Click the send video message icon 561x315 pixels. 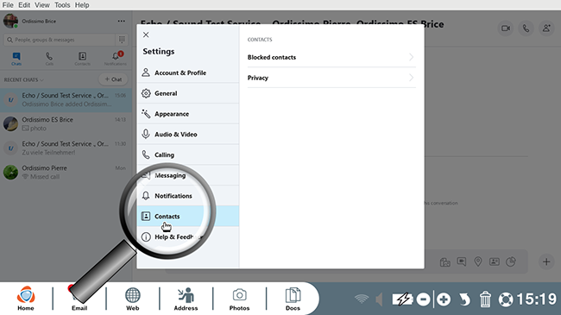[x=462, y=262]
